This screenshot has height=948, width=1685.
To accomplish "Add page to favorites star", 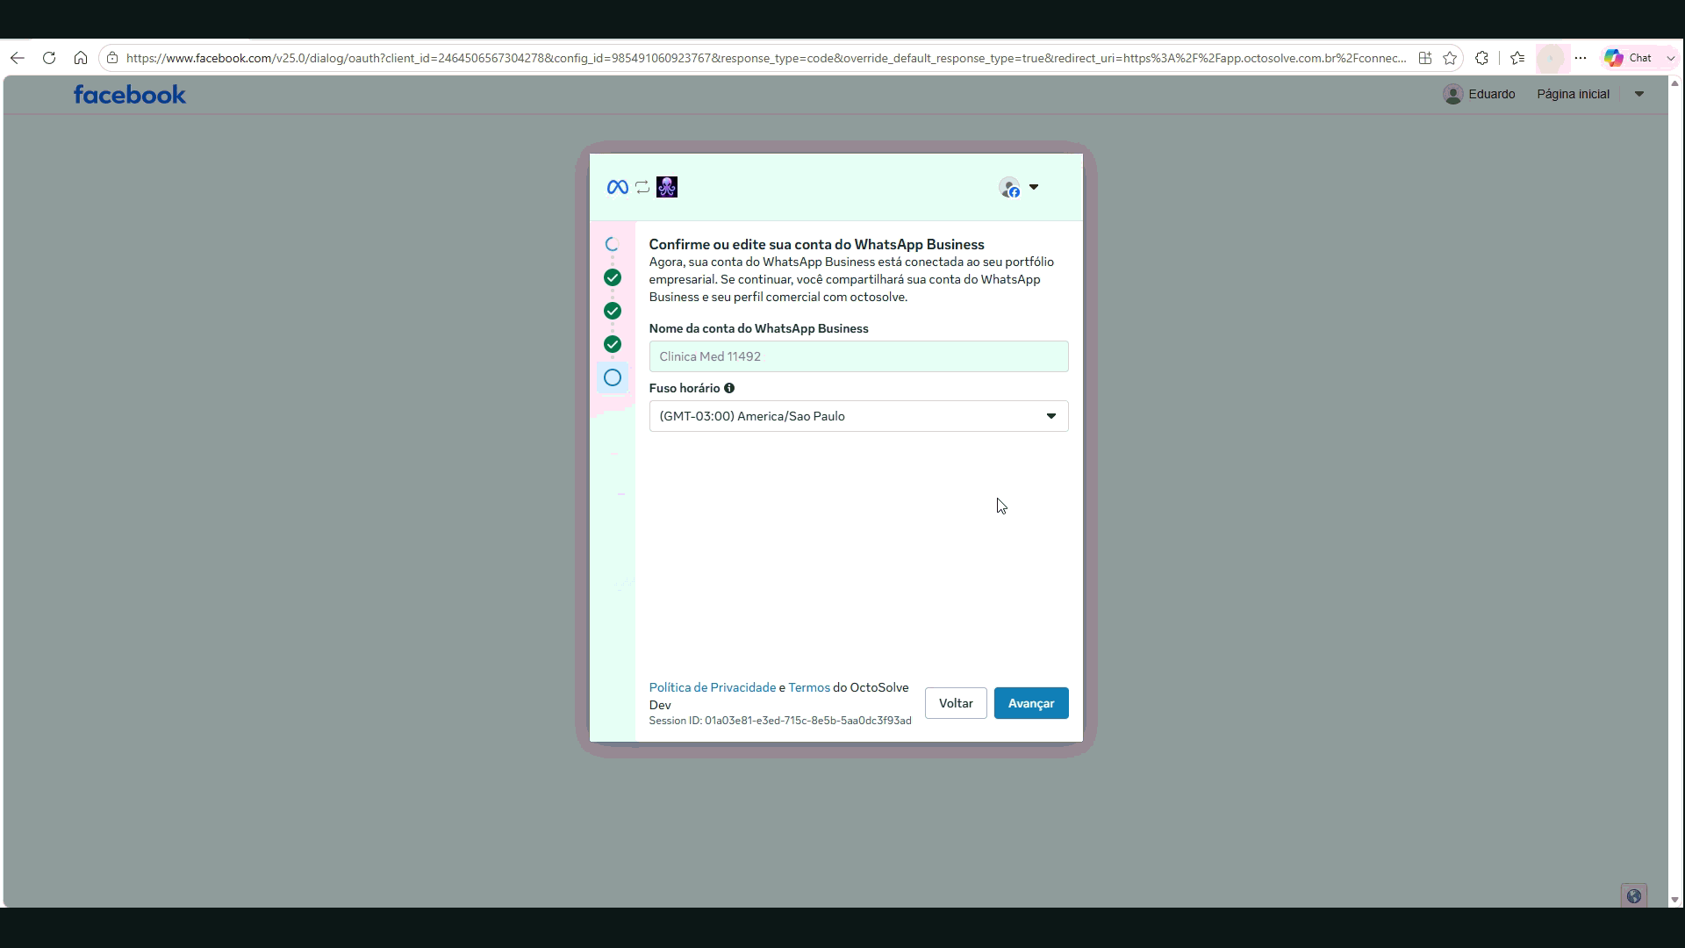I will pyautogui.click(x=1450, y=58).
